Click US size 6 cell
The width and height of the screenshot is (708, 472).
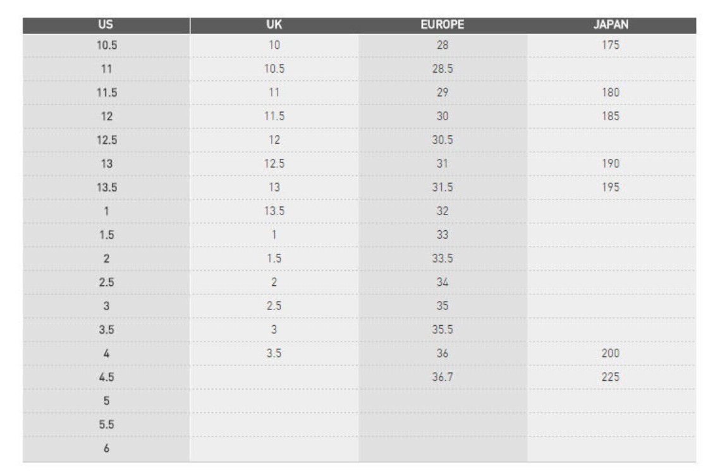click(x=106, y=449)
